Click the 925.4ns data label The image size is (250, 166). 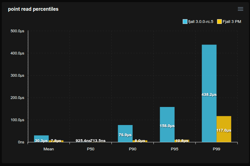tap(83, 141)
